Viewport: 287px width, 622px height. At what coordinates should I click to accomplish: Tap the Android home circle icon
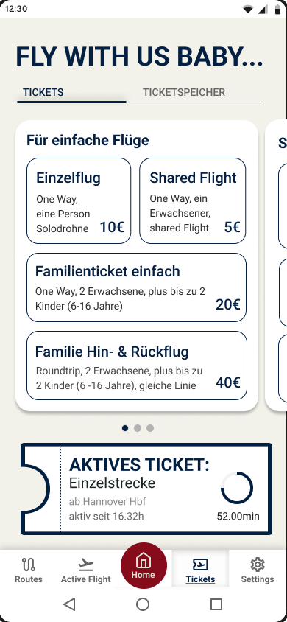[x=143, y=604]
